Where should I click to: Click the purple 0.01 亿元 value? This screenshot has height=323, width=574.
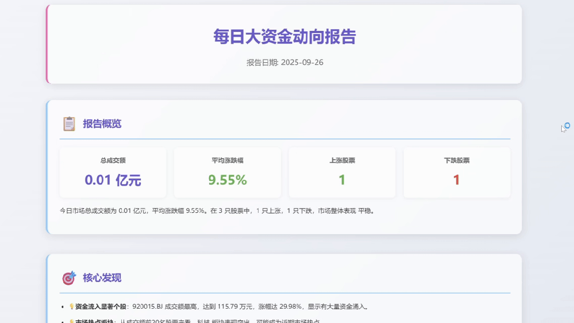tap(113, 179)
